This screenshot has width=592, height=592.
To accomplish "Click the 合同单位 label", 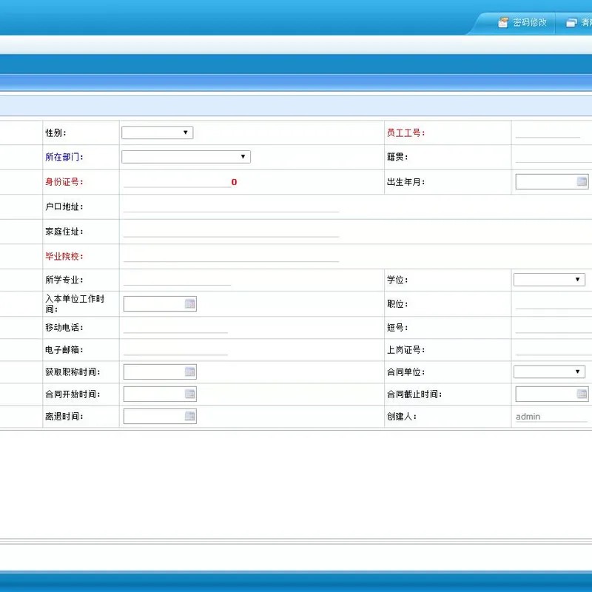I will pos(406,372).
